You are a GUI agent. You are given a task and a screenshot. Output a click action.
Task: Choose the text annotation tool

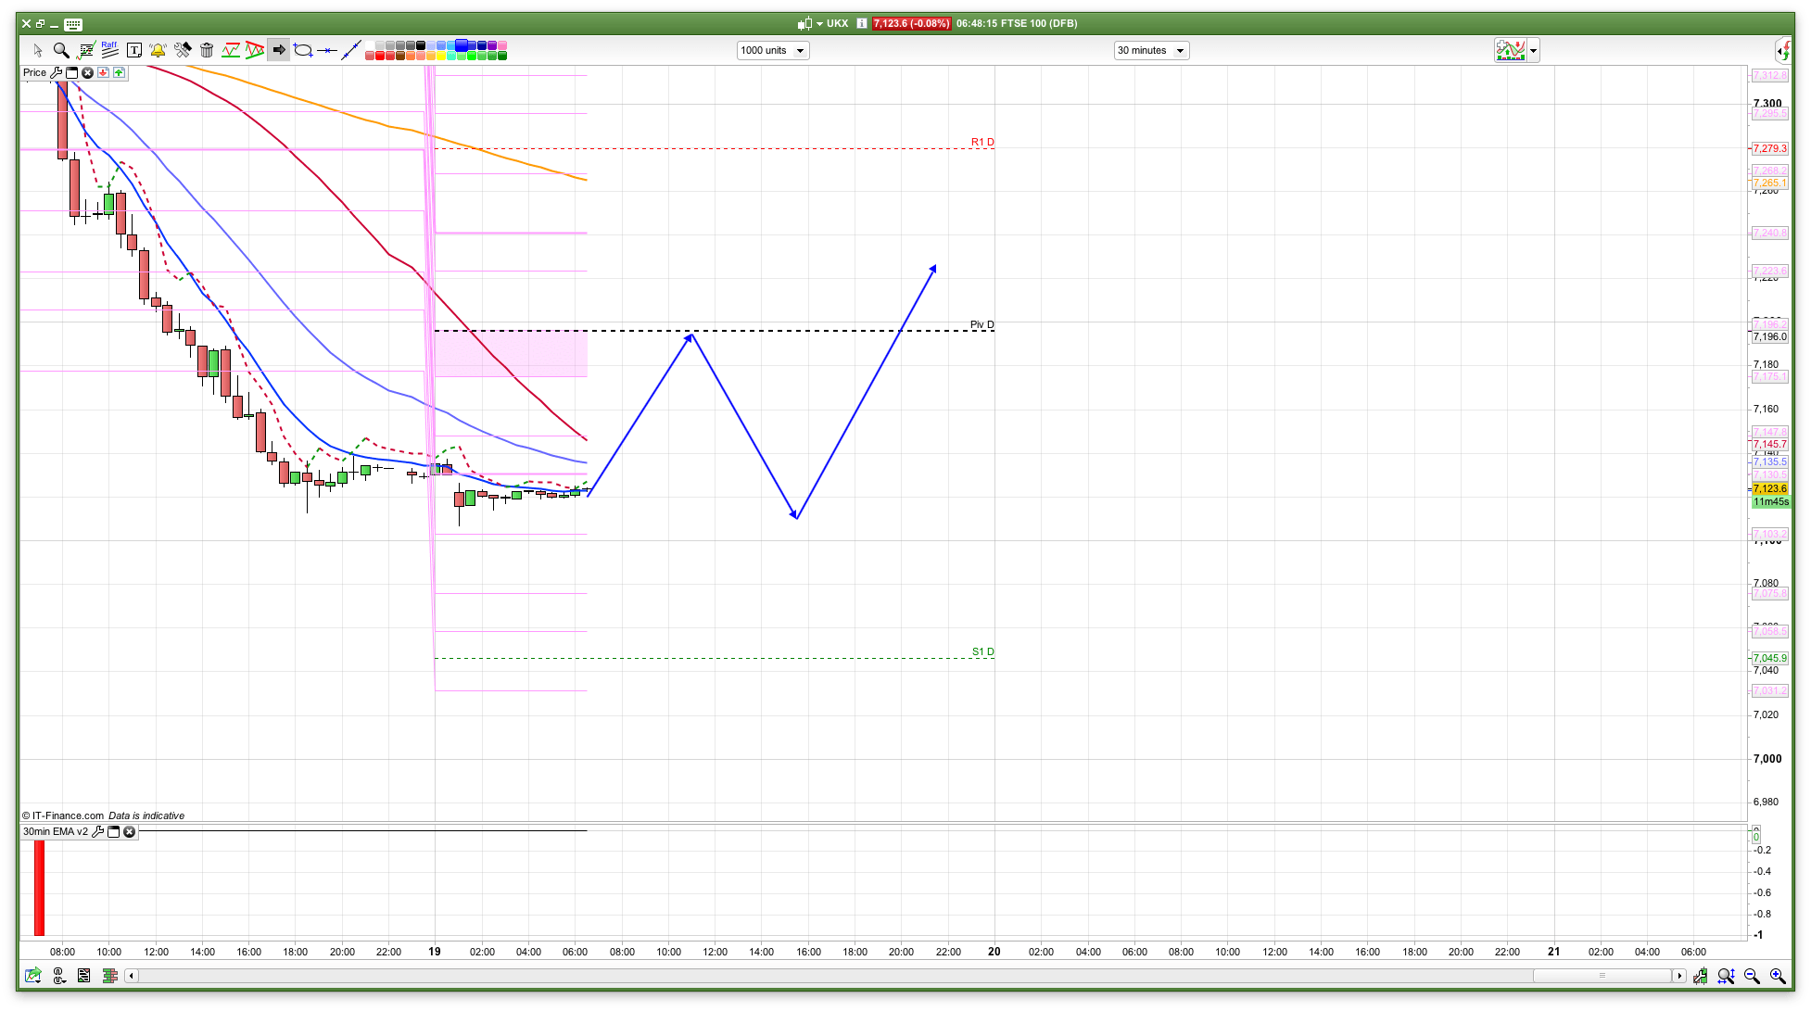point(134,50)
